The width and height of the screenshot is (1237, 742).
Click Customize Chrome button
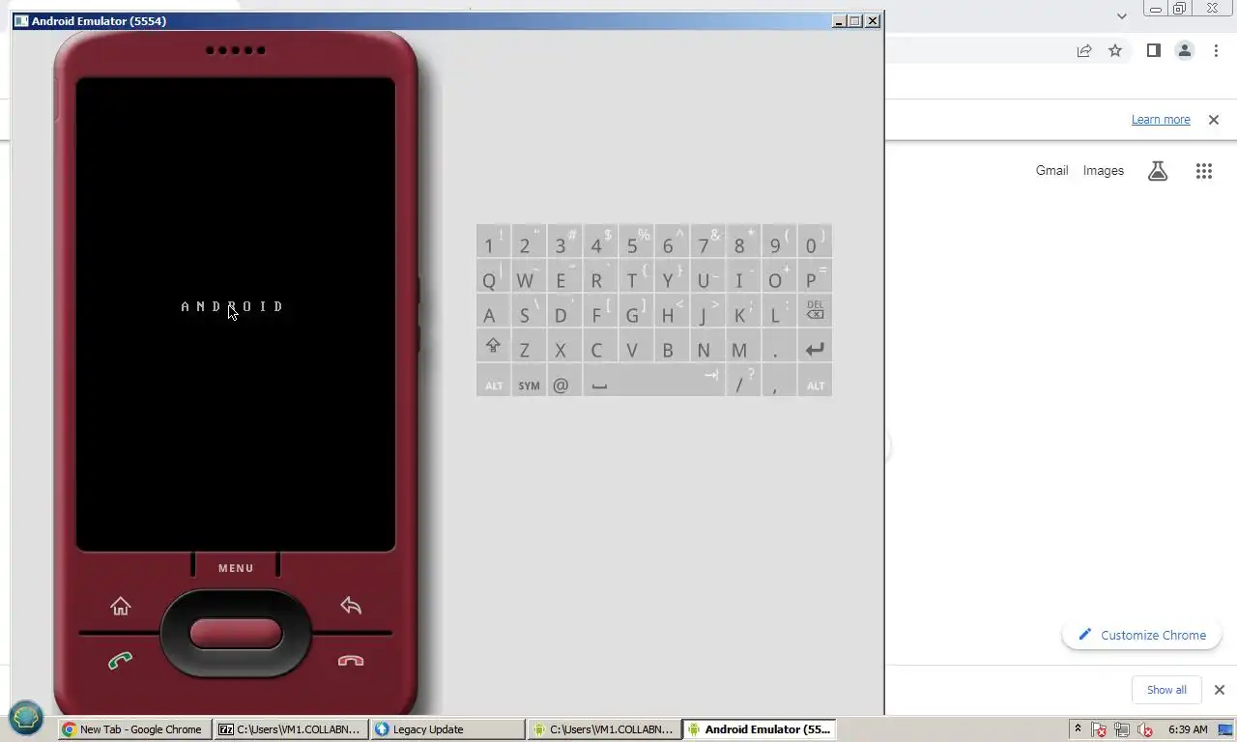pyautogui.click(x=1141, y=635)
